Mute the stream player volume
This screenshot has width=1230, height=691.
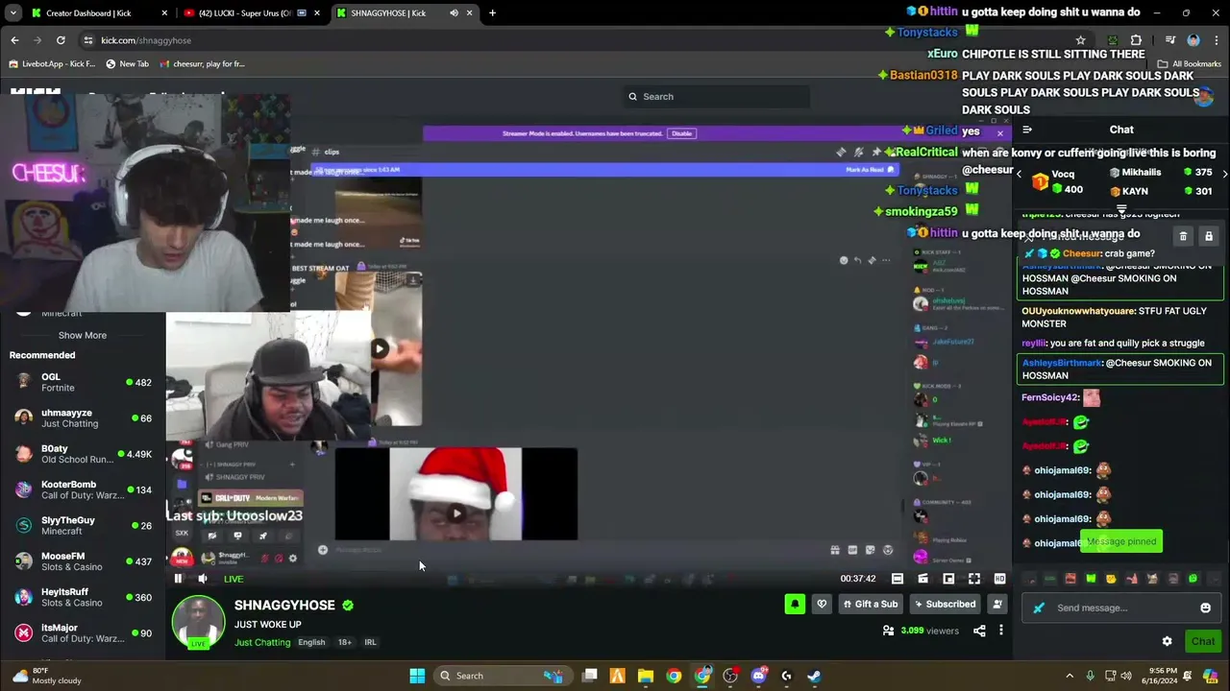[203, 579]
